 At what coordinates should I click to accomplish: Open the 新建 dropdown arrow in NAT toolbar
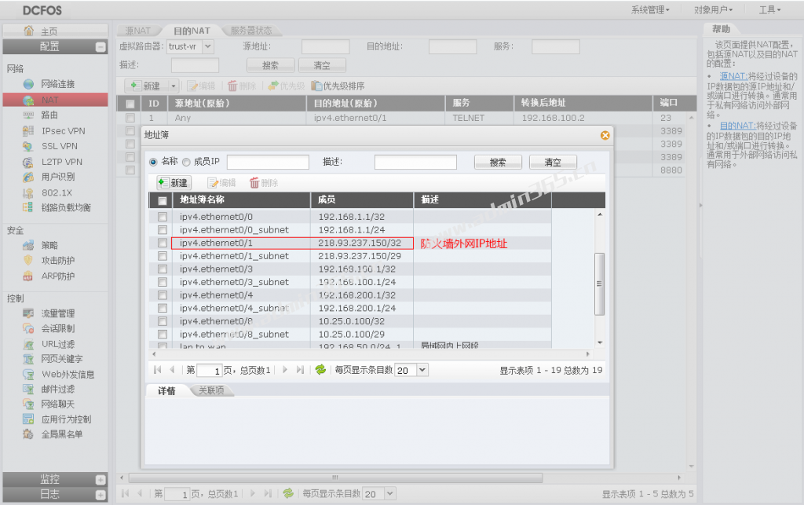(x=174, y=86)
